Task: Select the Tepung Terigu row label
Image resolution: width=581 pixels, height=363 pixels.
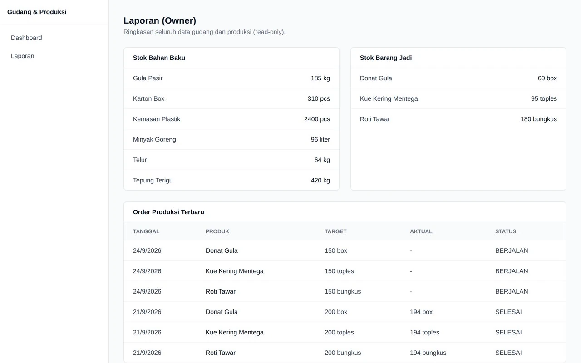Action: (153, 180)
